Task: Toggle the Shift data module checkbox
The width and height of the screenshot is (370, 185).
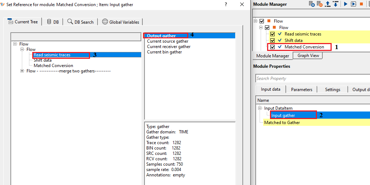Action: coord(272,41)
